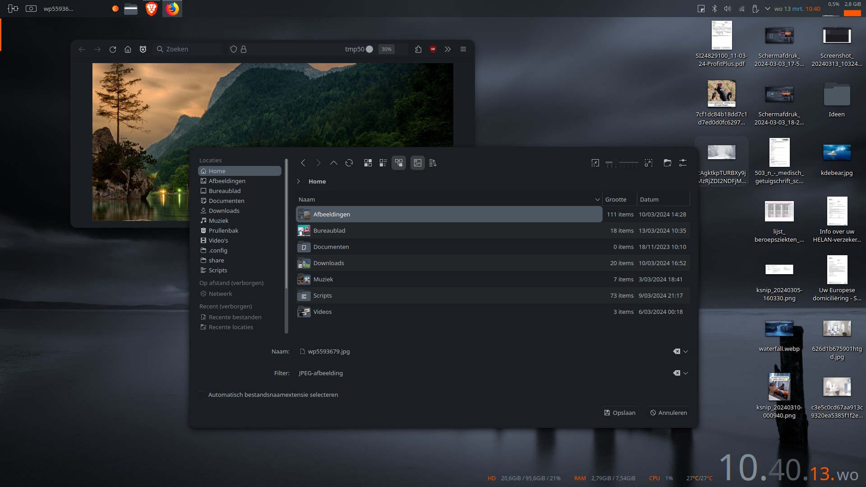Select Recente locaties in the sidebar
The width and height of the screenshot is (866, 487).
pos(240,327)
